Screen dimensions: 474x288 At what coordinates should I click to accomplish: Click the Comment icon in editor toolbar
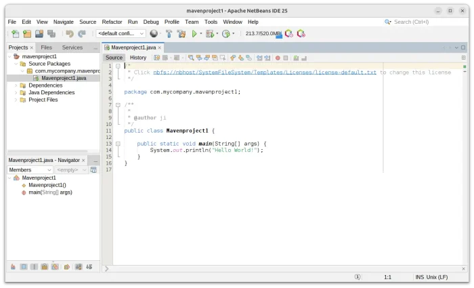coord(297,58)
